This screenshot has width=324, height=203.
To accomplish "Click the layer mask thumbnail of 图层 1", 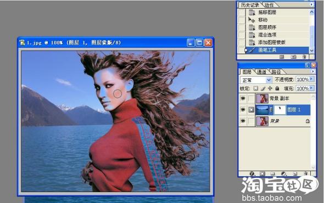I will pyautogui.click(x=280, y=110).
